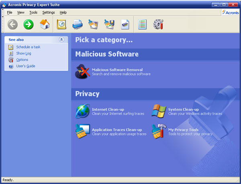Screen dimensions: 241x184
Task: Maximize the Acronis Privacy Expert Suite window
Action: [x=224, y=5]
